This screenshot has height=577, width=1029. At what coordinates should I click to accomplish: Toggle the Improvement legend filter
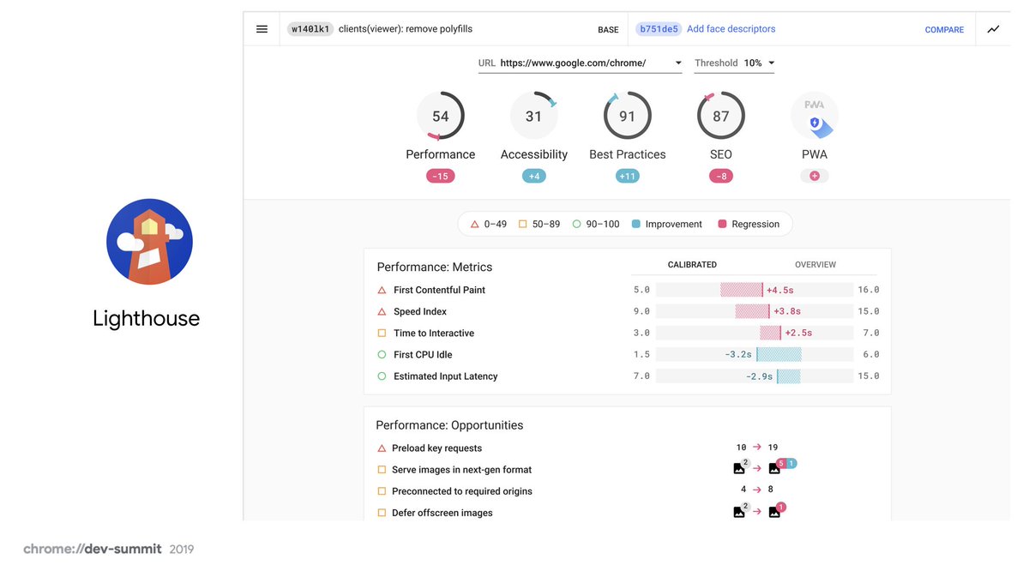[x=666, y=224]
